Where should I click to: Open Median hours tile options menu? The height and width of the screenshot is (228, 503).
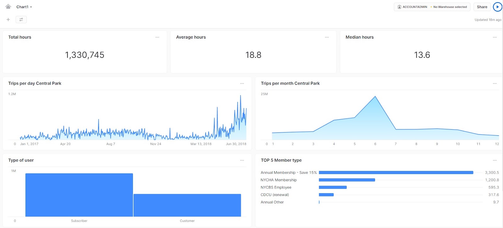pos(495,37)
